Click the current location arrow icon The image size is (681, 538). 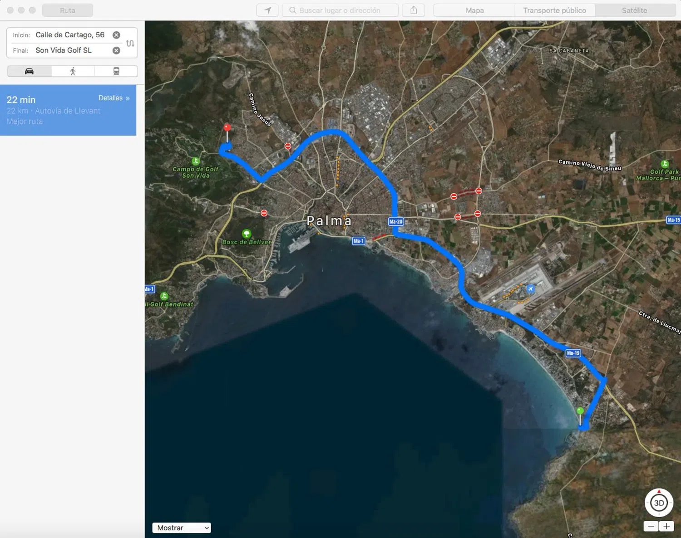pos(267,10)
